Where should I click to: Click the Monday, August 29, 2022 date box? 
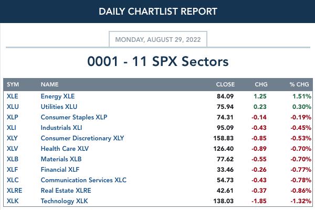[x=158, y=39]
